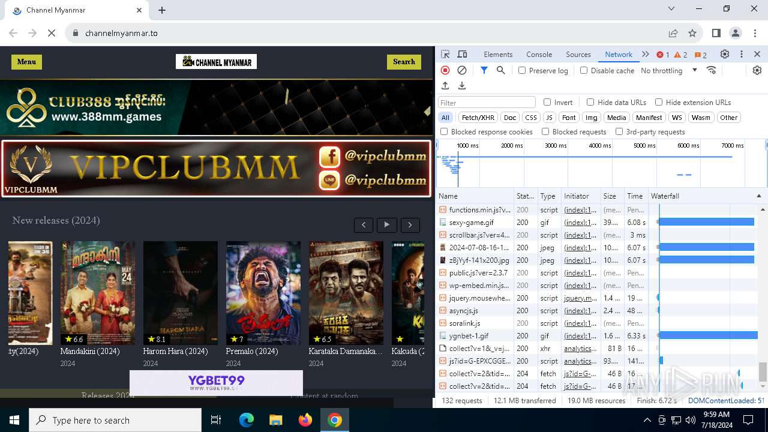
Task: Open Chrome side panel icon
Action: (716, 33)
